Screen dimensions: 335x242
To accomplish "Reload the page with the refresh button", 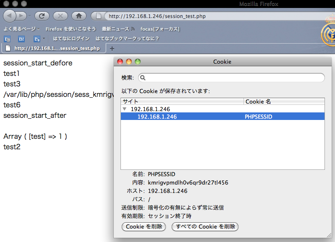I will (42, 16).
